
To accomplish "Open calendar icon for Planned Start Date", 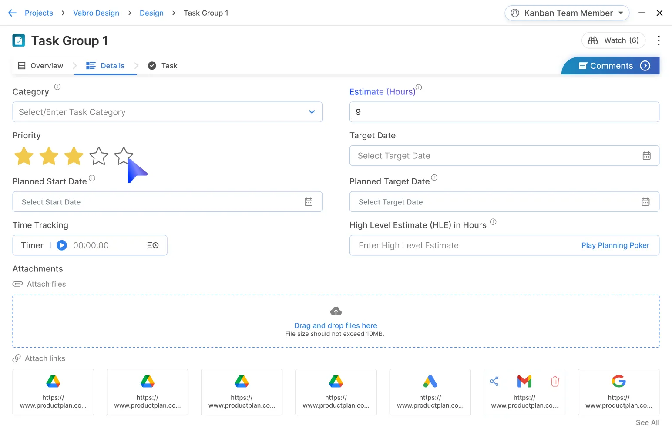I will [309, 202].
